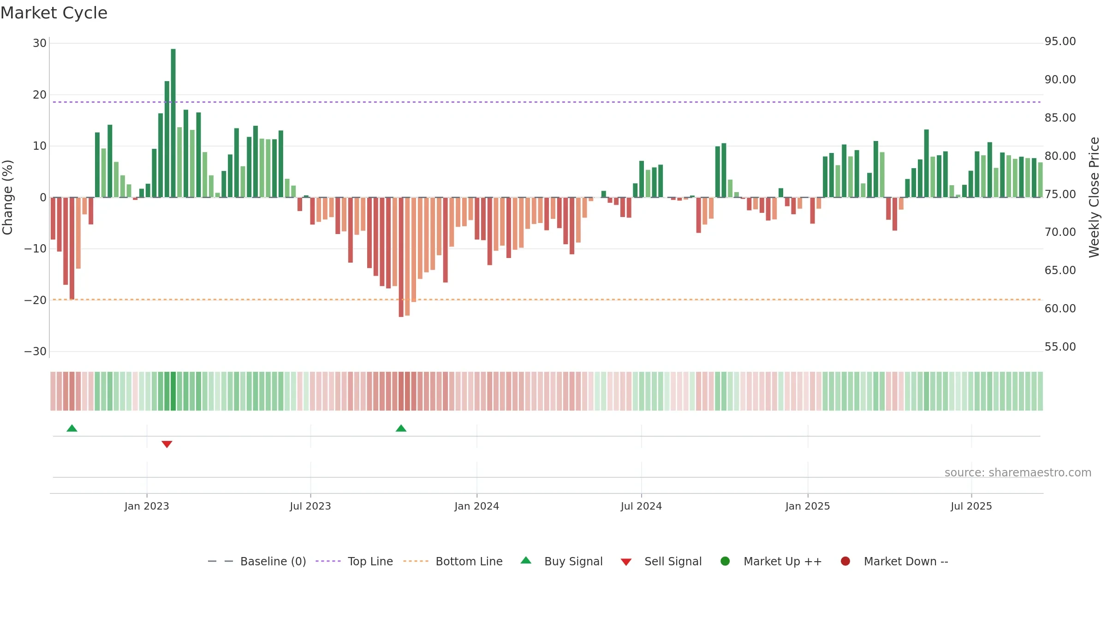Click the 55.00 price axis value

1060,347
